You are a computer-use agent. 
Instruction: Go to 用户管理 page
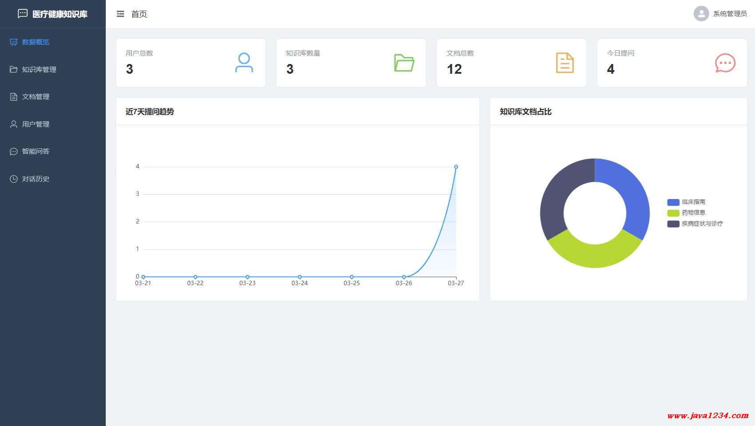[x=36, y=124]
